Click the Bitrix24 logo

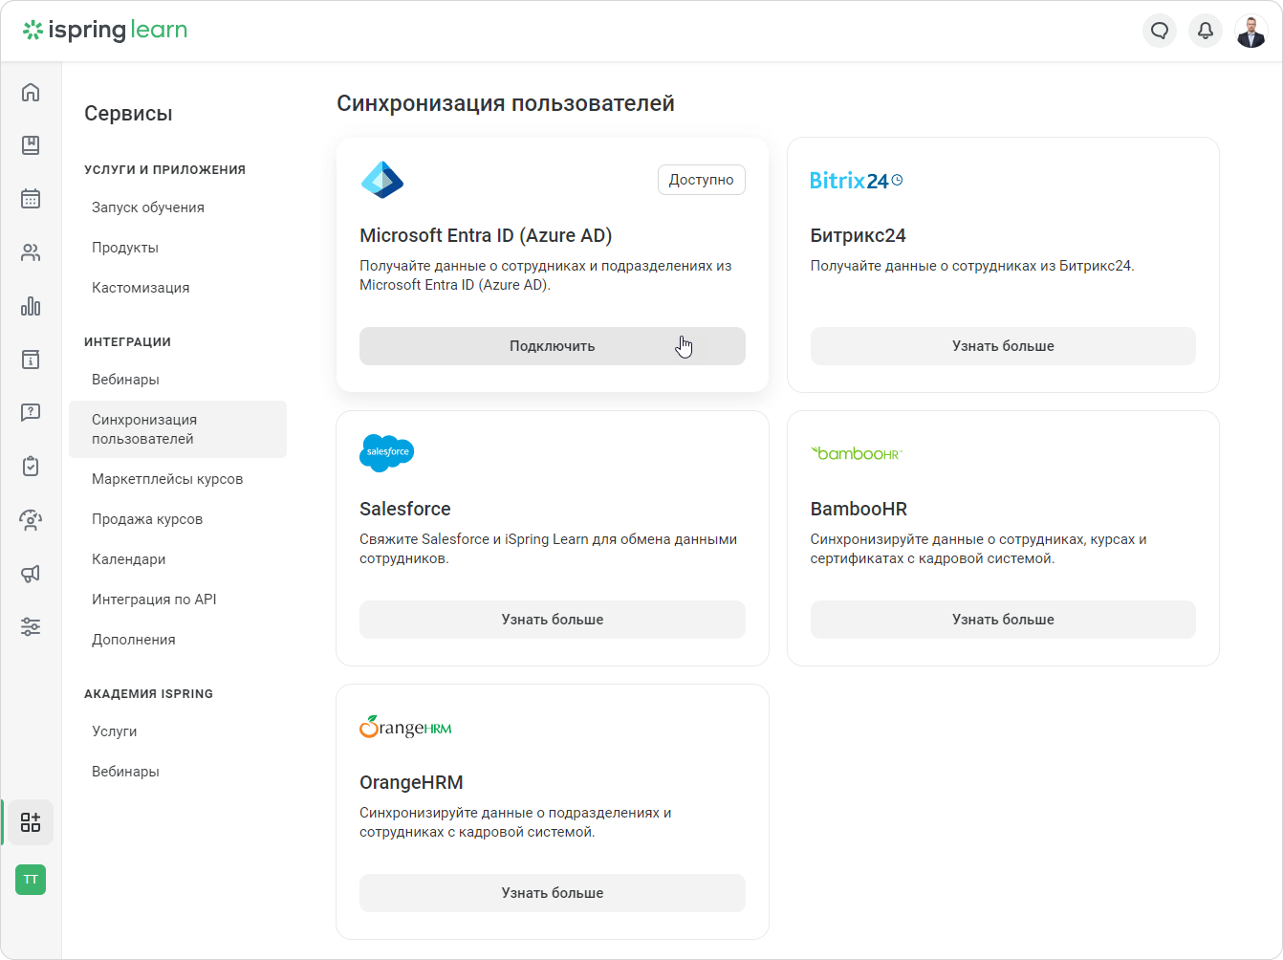[x=856, y=180]
